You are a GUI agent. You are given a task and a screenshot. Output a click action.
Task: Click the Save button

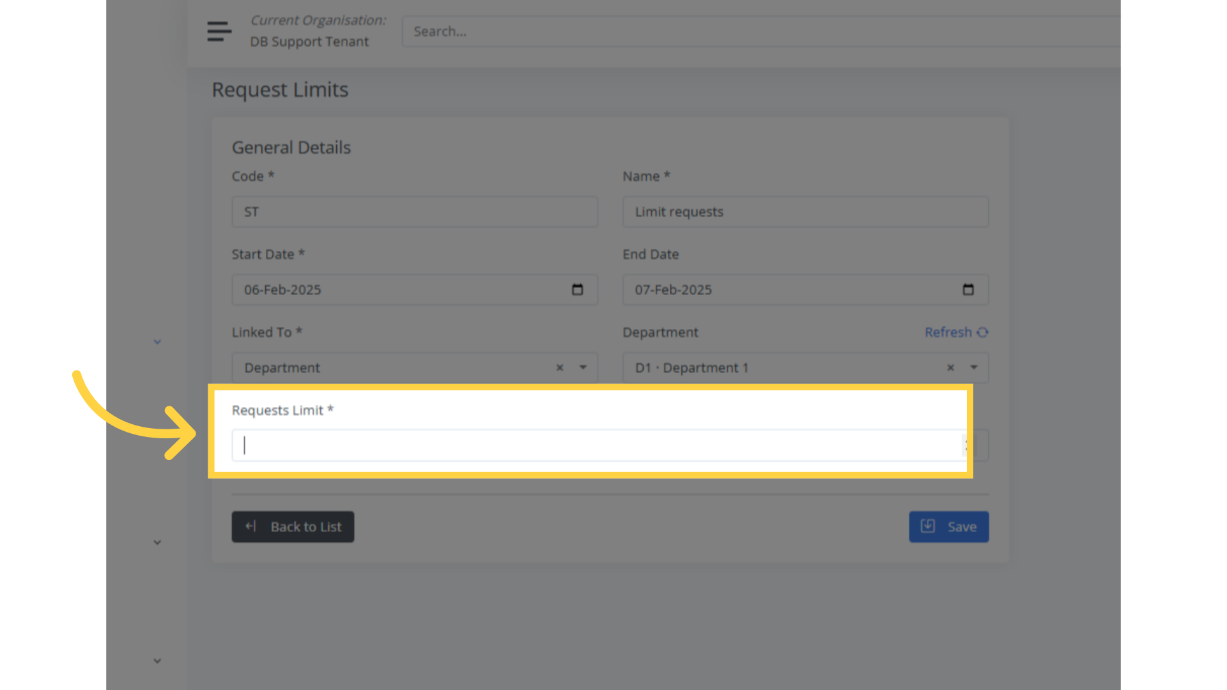tap(948, 526)
